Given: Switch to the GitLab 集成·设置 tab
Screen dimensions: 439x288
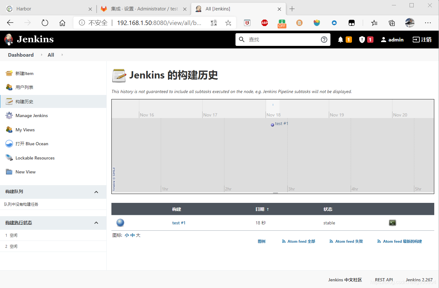Looking at the screenshot, I should 144,9.
